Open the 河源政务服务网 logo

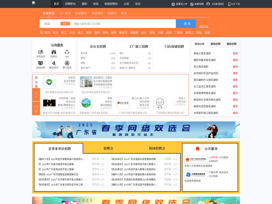point(196,174)
